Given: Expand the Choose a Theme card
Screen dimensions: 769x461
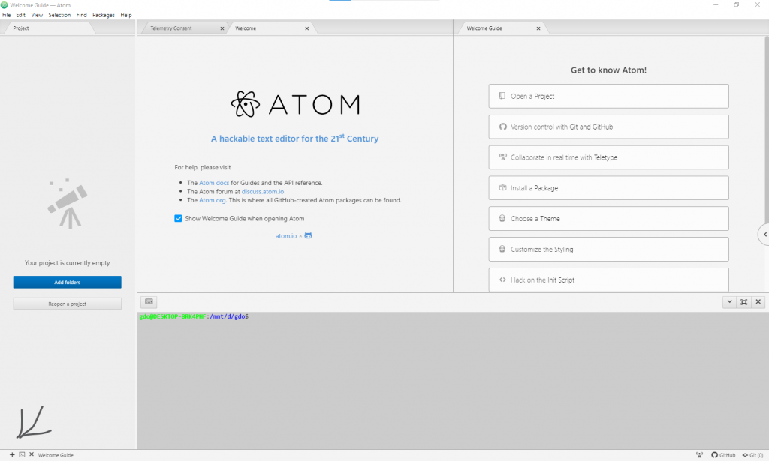Looking at the screenshot, I should (608, 219).
